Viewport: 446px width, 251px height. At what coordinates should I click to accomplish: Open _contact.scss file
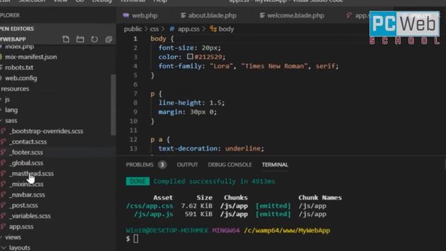tap(28, 142)
